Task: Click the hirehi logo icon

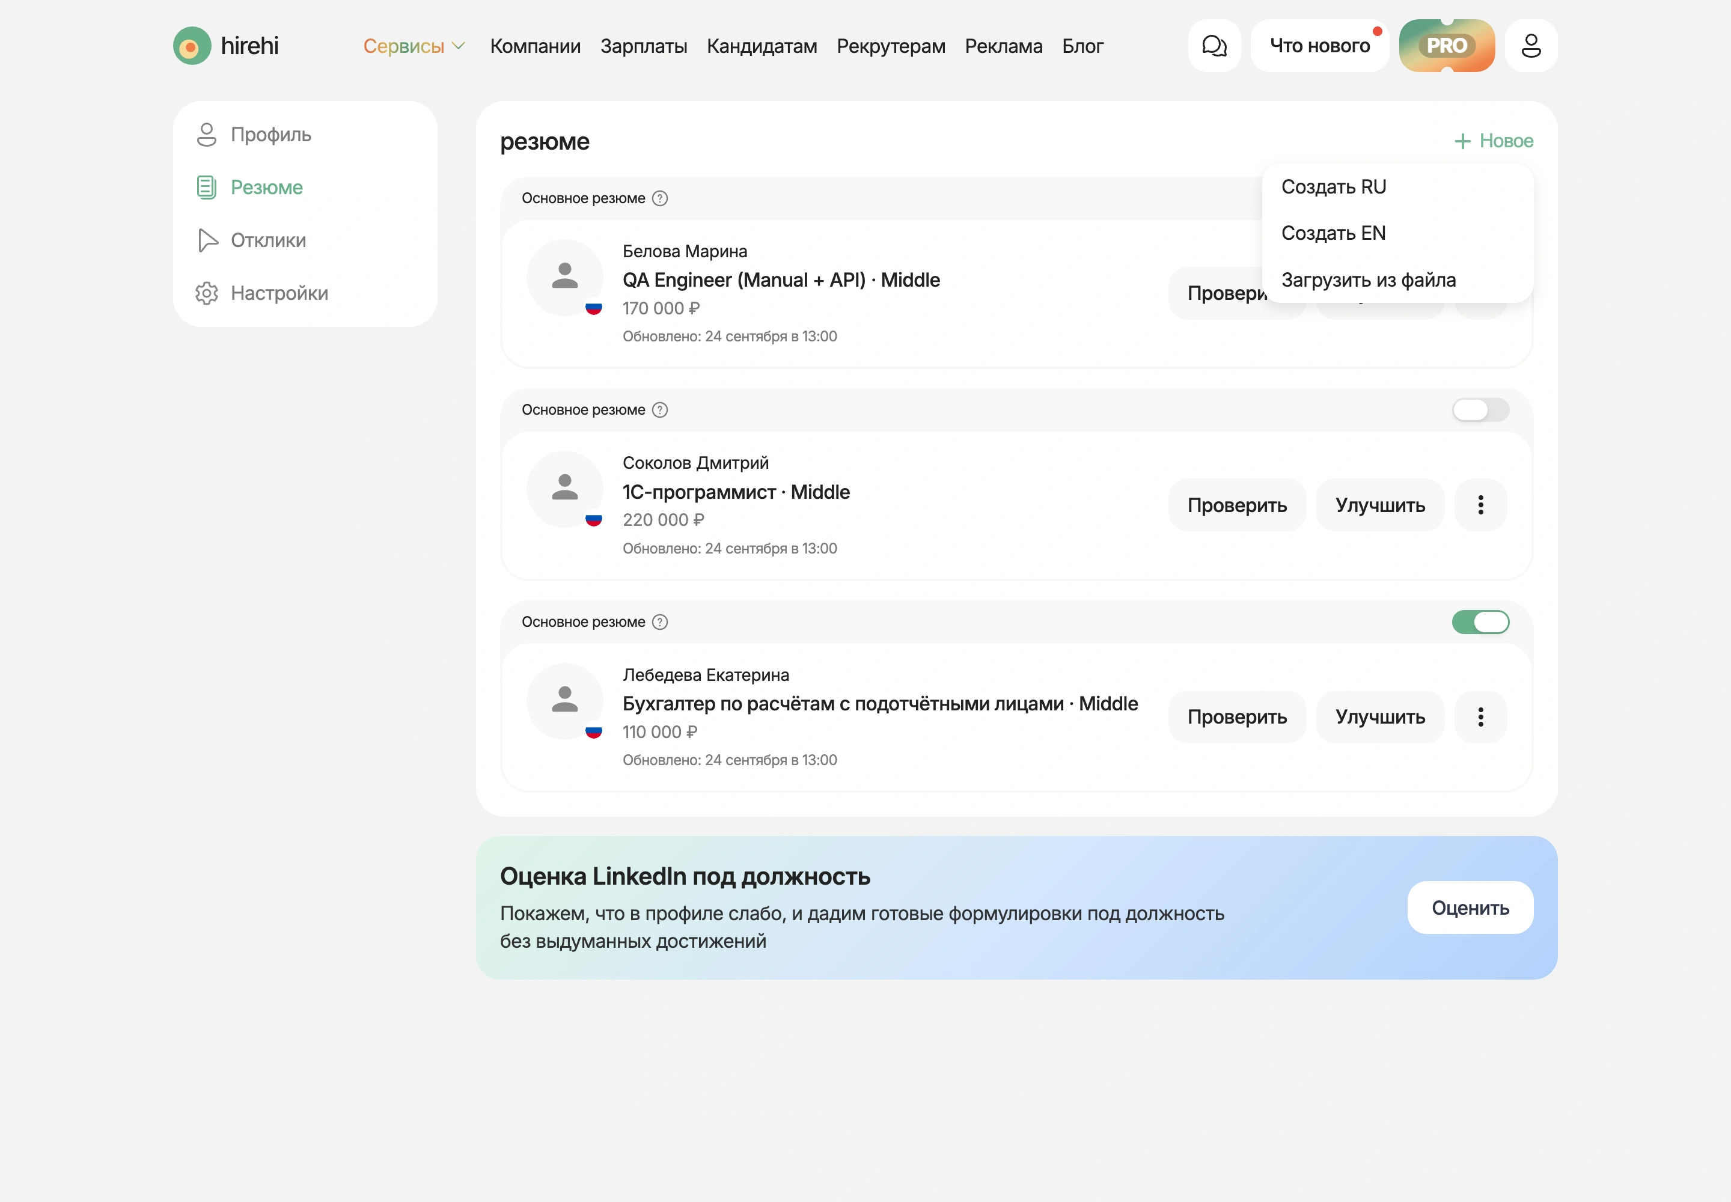Action: [191, 46]
